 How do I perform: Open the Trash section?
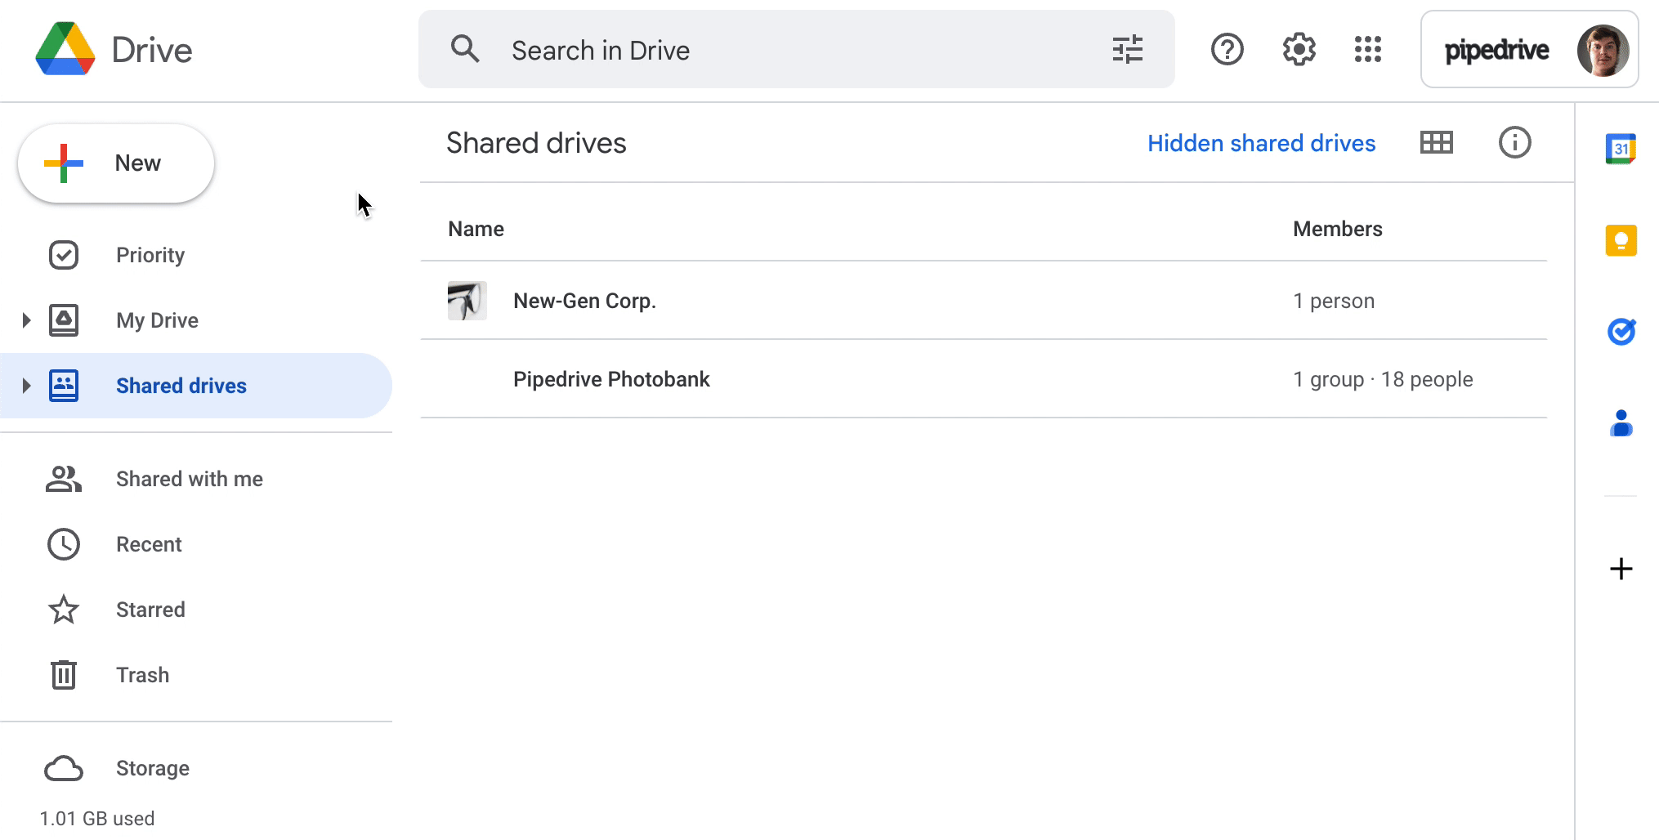click(x=142, y=674)
